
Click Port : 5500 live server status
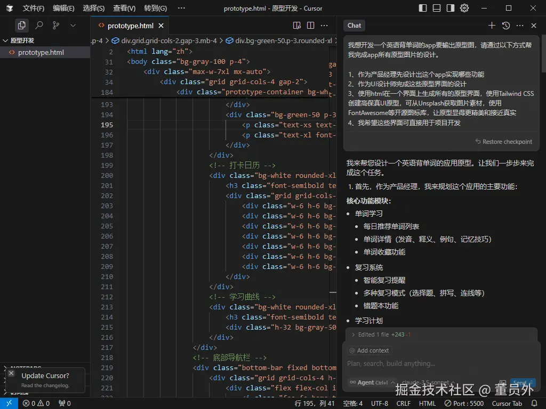coord(464,404)
